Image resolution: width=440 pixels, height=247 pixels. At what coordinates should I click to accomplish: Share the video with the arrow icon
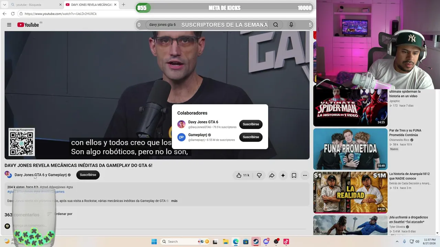click(x=272, y=175)
